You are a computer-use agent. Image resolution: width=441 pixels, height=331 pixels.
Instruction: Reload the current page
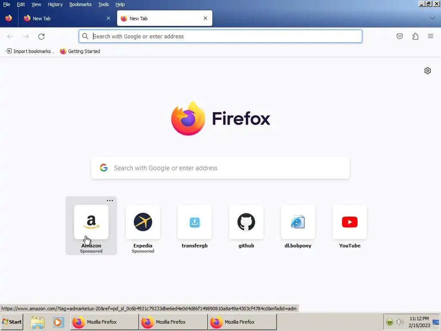tap(41, 36)
